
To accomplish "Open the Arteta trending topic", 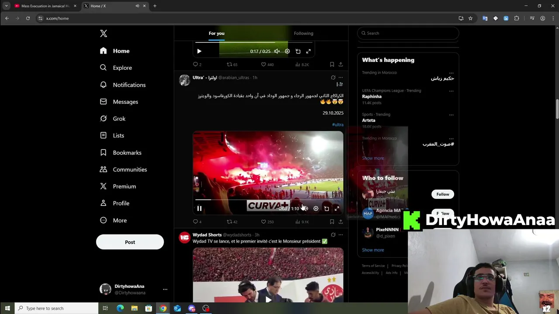I will pyautogui.click(x=369, y=120).
